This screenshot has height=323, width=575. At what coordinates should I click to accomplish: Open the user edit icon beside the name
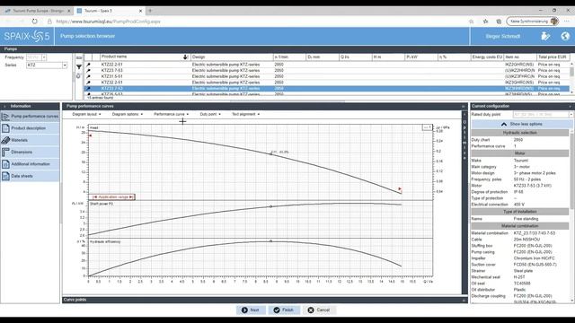point(545,36)
